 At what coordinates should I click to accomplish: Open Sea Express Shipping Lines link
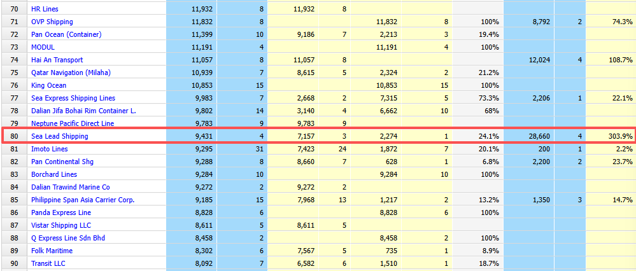(x=73, y=98)
